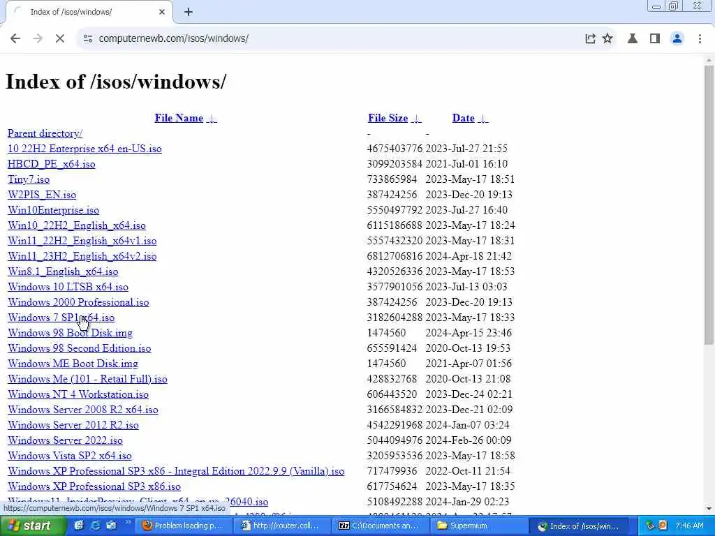Click the scrollbar down arrow

pos(709,509)
